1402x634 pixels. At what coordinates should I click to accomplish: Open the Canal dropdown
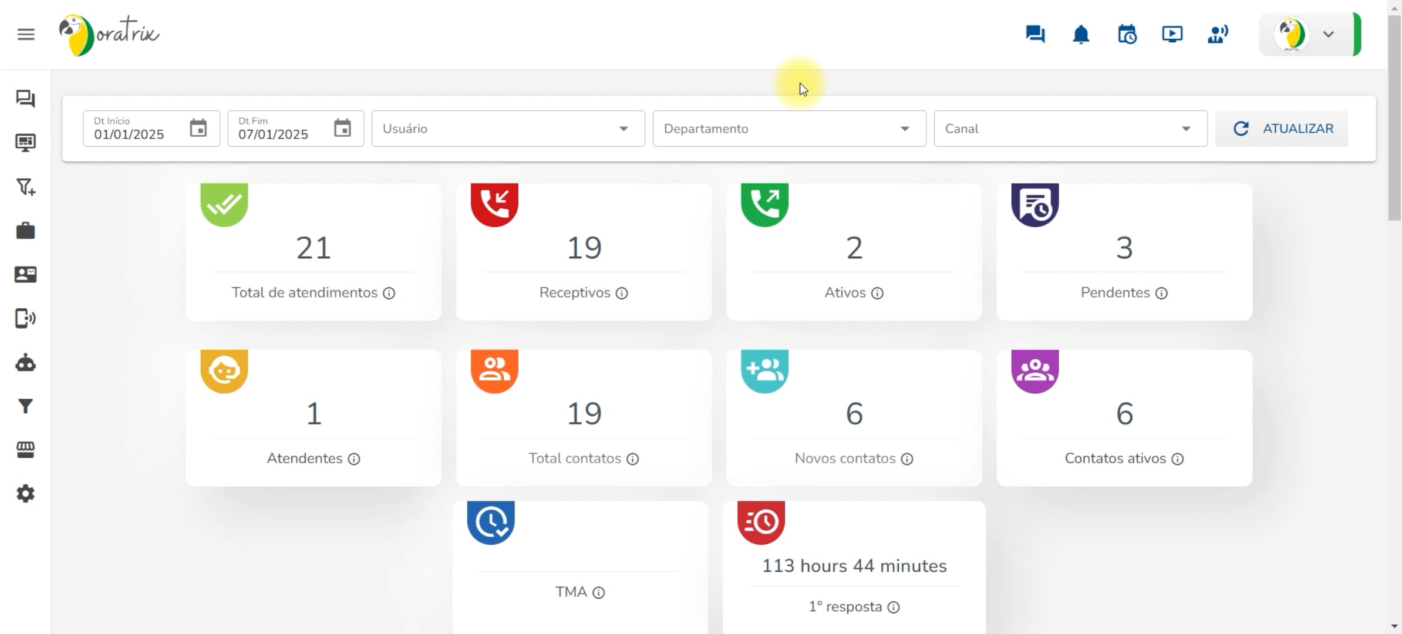(x=1070, y=129)
